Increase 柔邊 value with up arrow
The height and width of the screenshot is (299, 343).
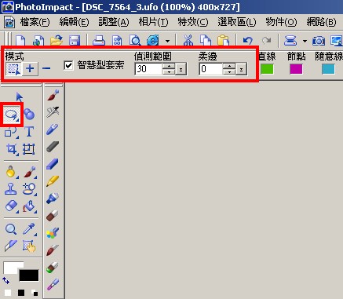(229, 66)
